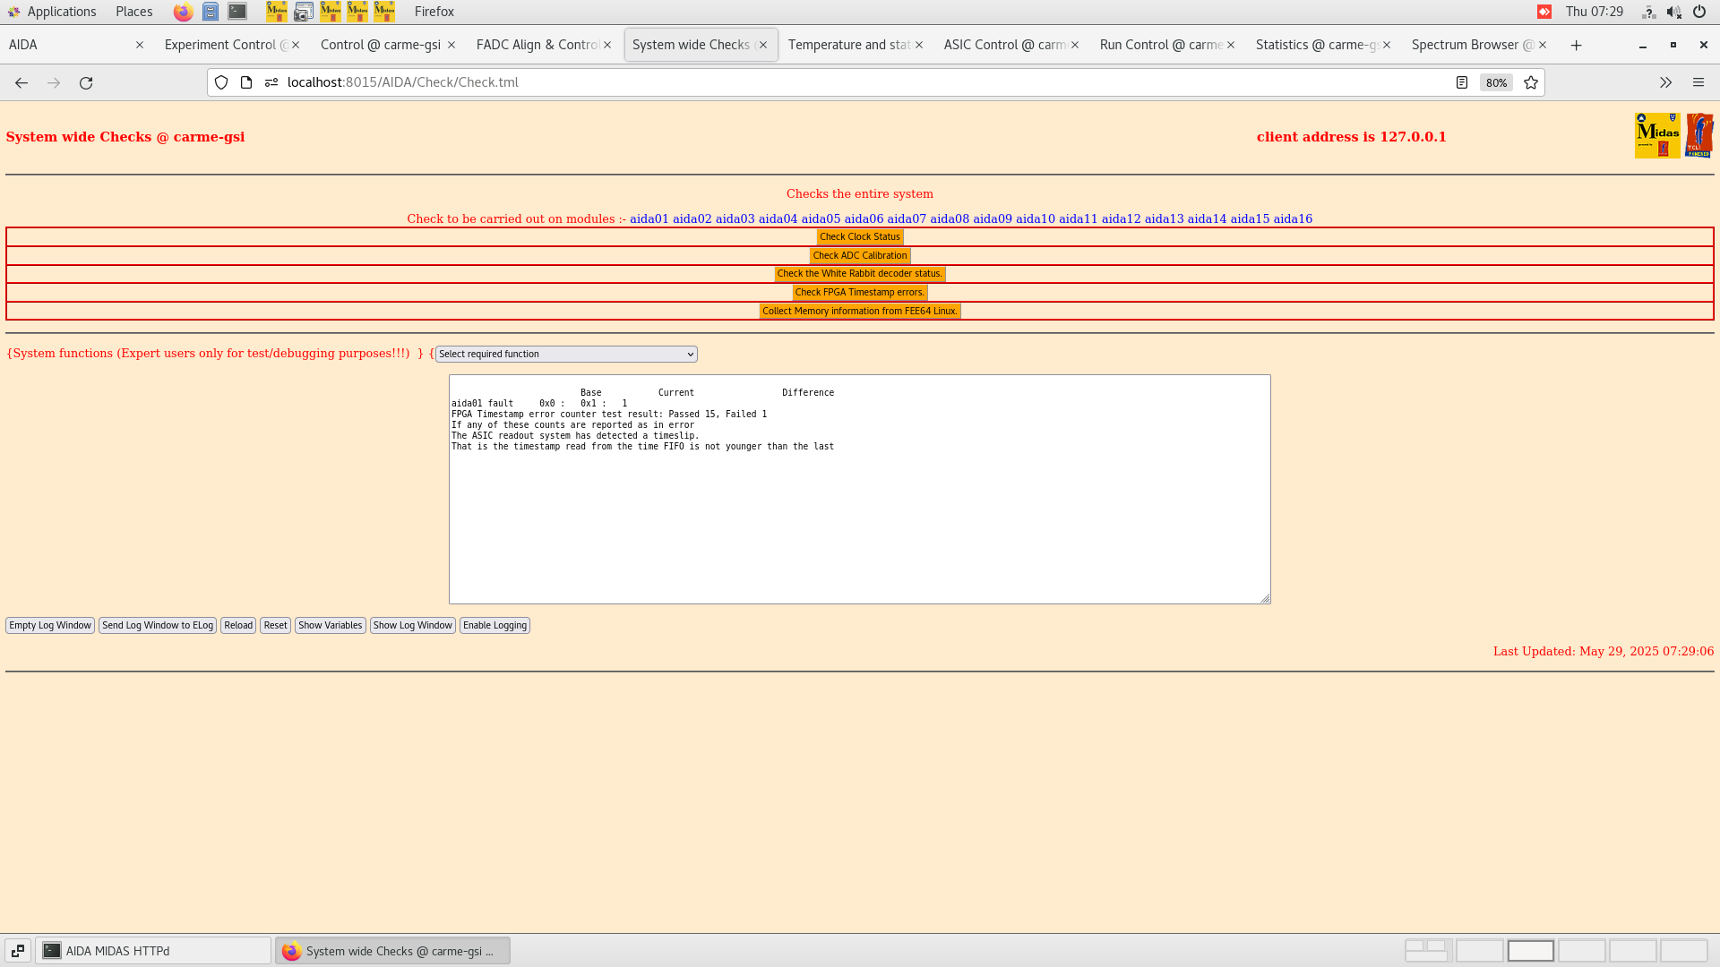Switch to the Run Control tab

(1159, 44)
